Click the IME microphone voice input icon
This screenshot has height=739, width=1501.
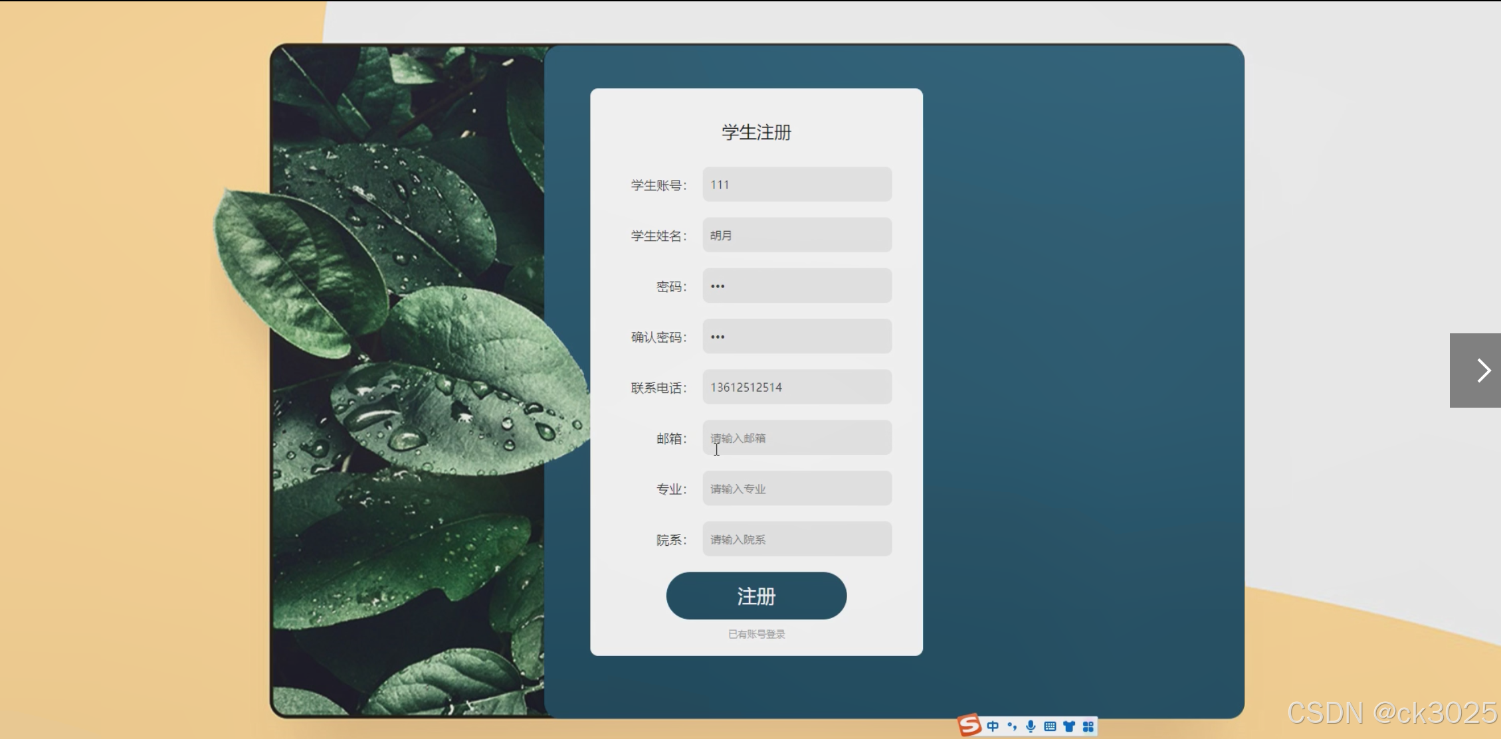click(x=1031, y=726)
